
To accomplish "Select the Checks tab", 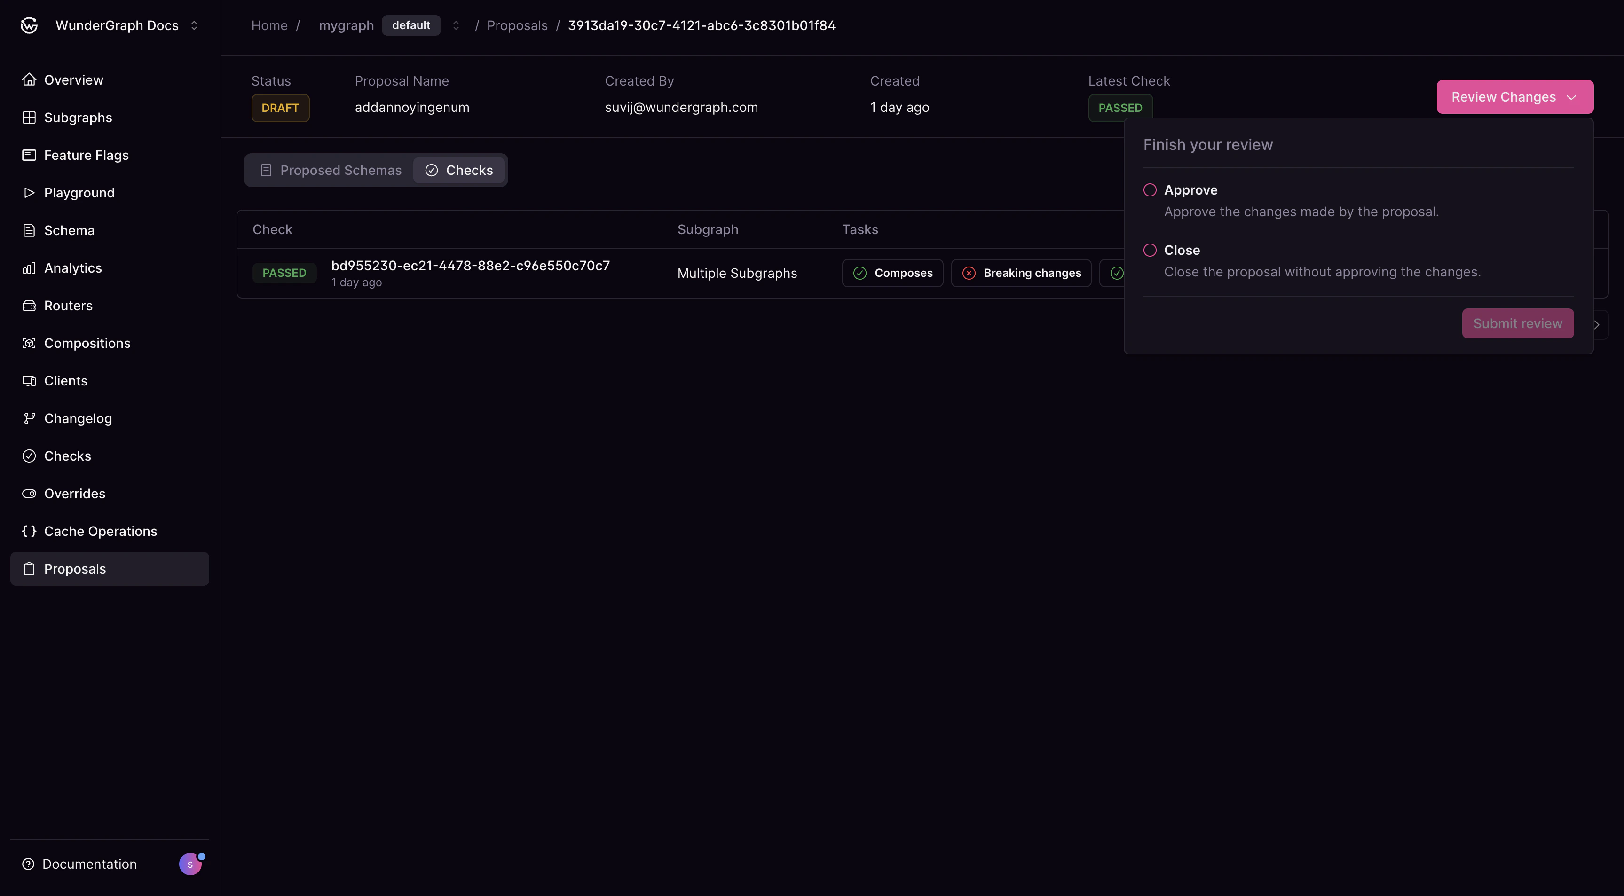I will (459, 170).
